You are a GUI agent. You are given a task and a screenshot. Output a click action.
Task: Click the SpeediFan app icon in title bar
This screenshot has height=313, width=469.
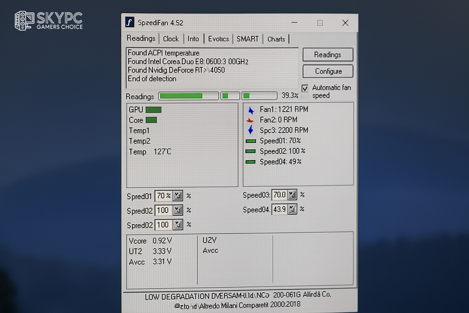(x=130, y=22)
